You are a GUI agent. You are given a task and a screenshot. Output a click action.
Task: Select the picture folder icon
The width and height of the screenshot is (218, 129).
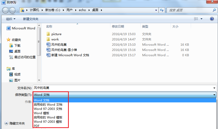[x=48, y=34]
